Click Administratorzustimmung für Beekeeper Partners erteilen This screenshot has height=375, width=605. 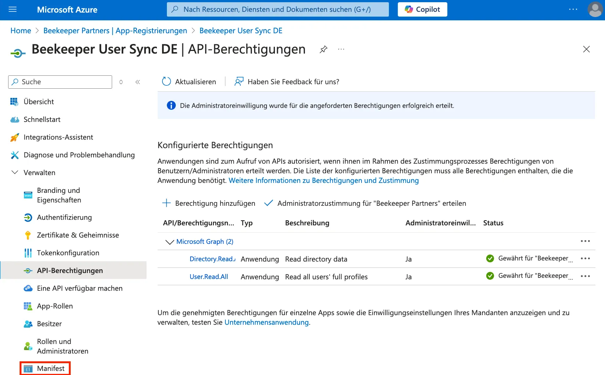[x=365, y=203]
